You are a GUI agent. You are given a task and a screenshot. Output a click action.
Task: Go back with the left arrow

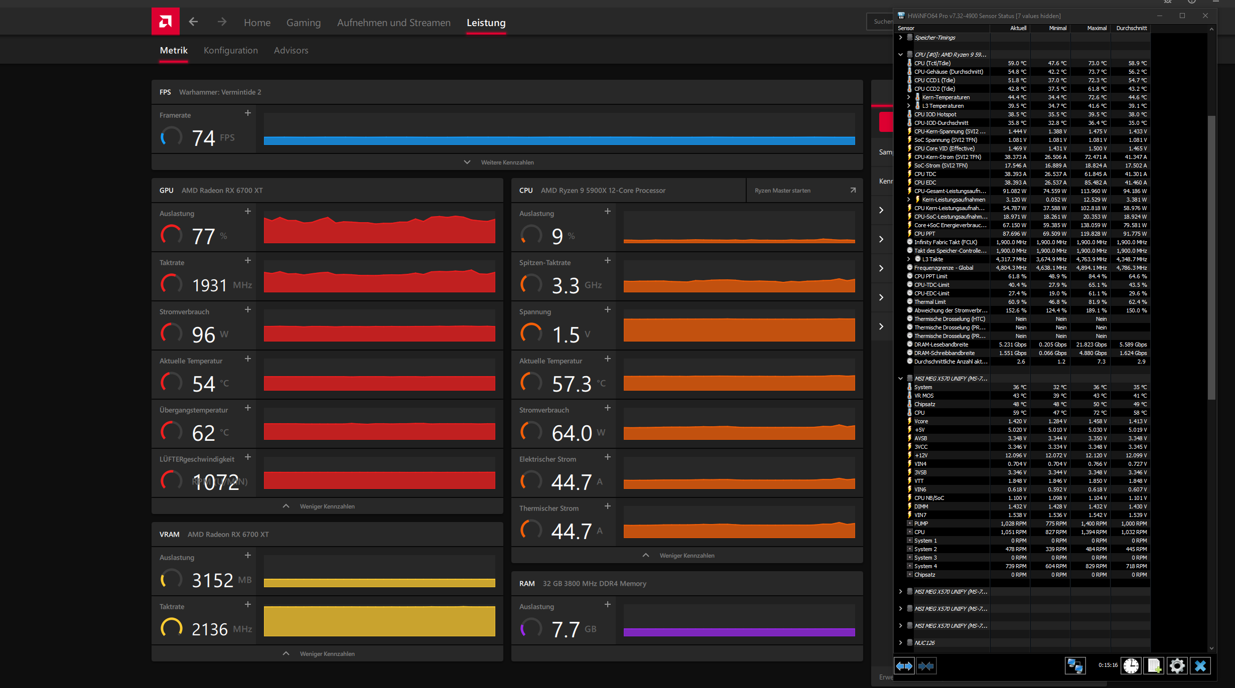point(193,22)
